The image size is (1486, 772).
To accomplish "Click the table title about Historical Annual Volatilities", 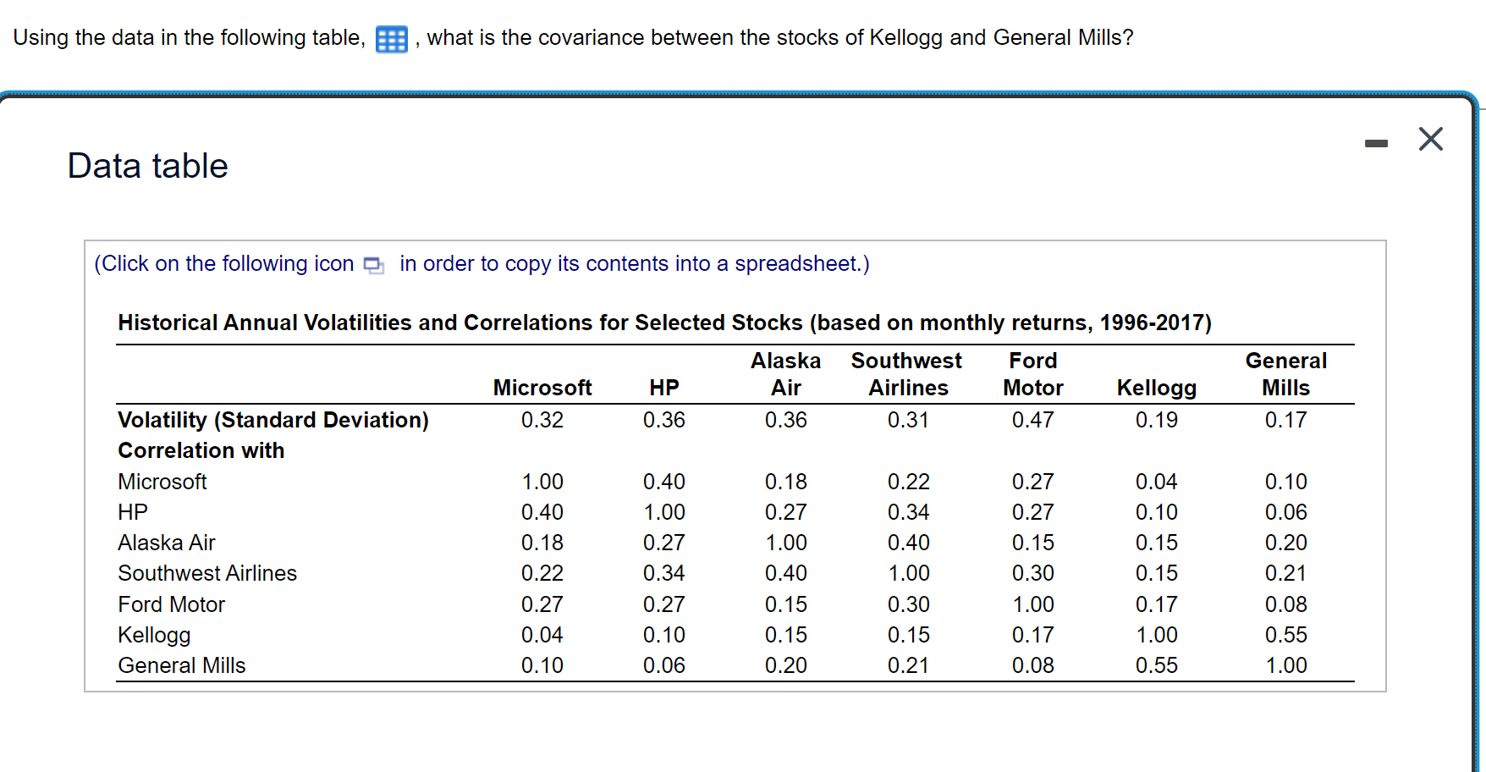I will [x=663, y=323].
